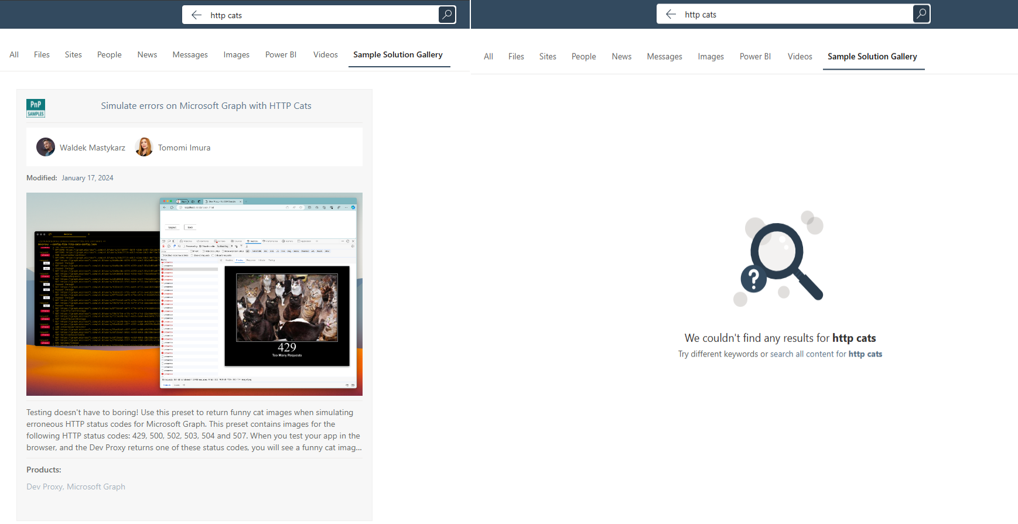Select the People tab in left pane
Screen dimensions: 1018x524
coord(110,54)
